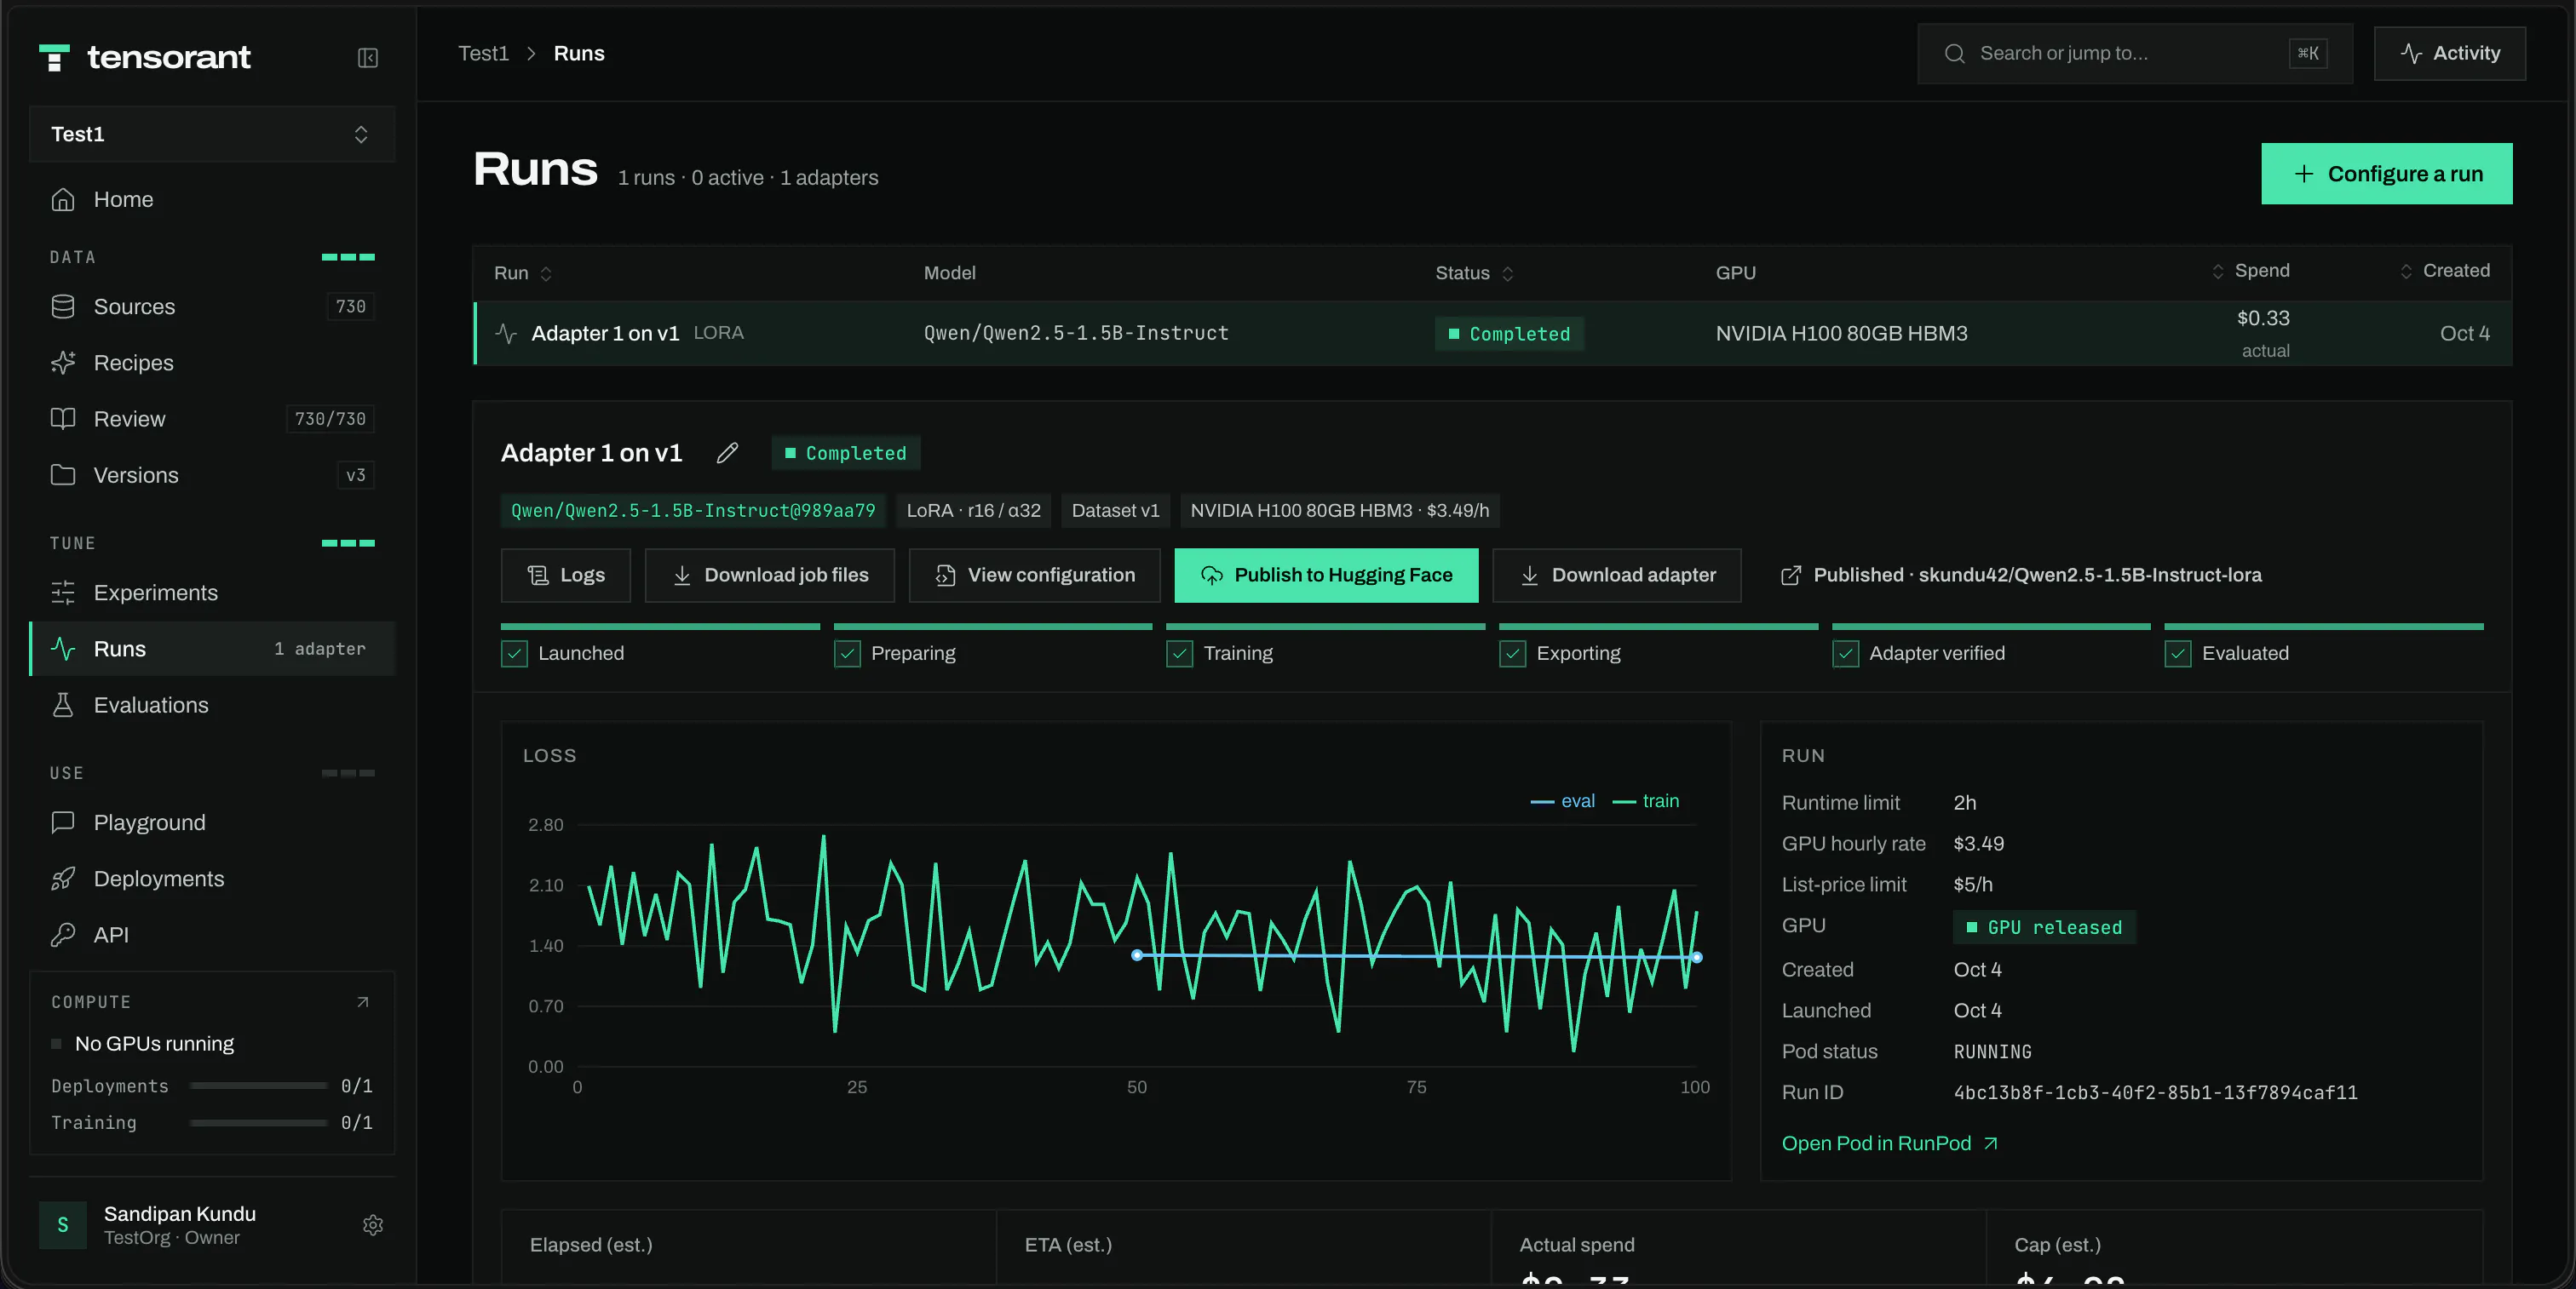The width and height of the screenshot is (2576, 1289).
Task: Sort runs by Status column
Action: [1474, 274]
